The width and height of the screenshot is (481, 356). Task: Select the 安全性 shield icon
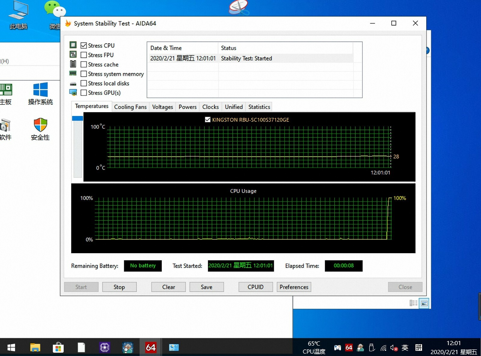point(40,129)
